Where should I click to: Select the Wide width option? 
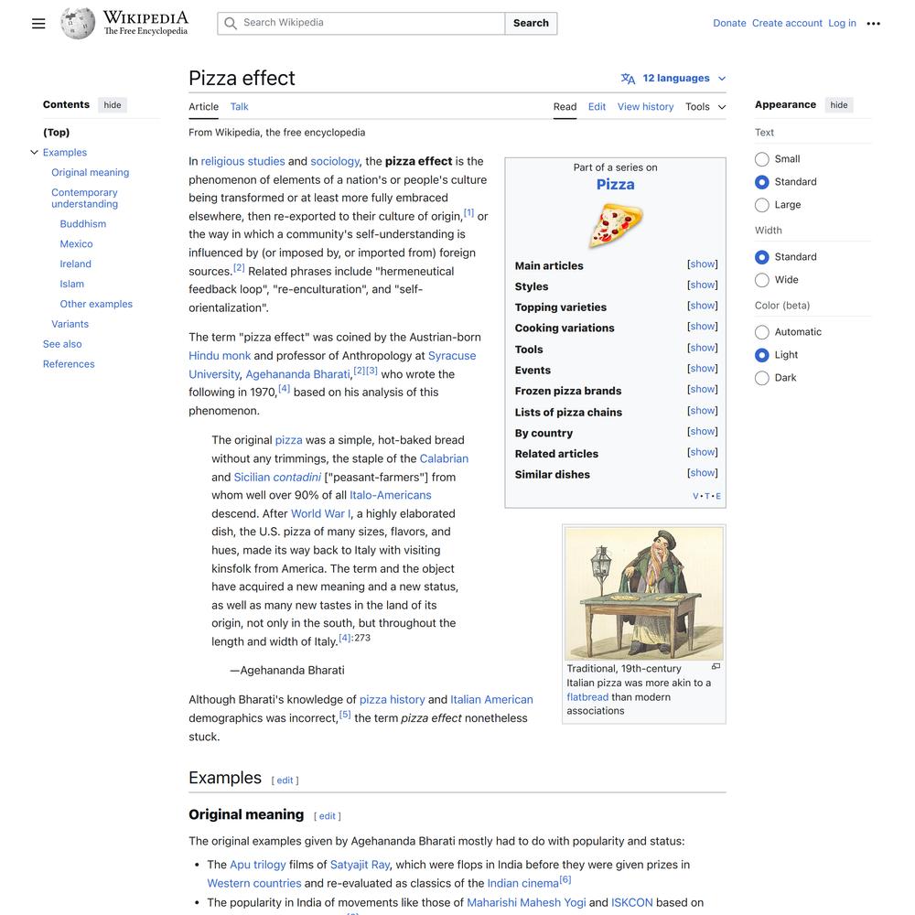[762, 280]
